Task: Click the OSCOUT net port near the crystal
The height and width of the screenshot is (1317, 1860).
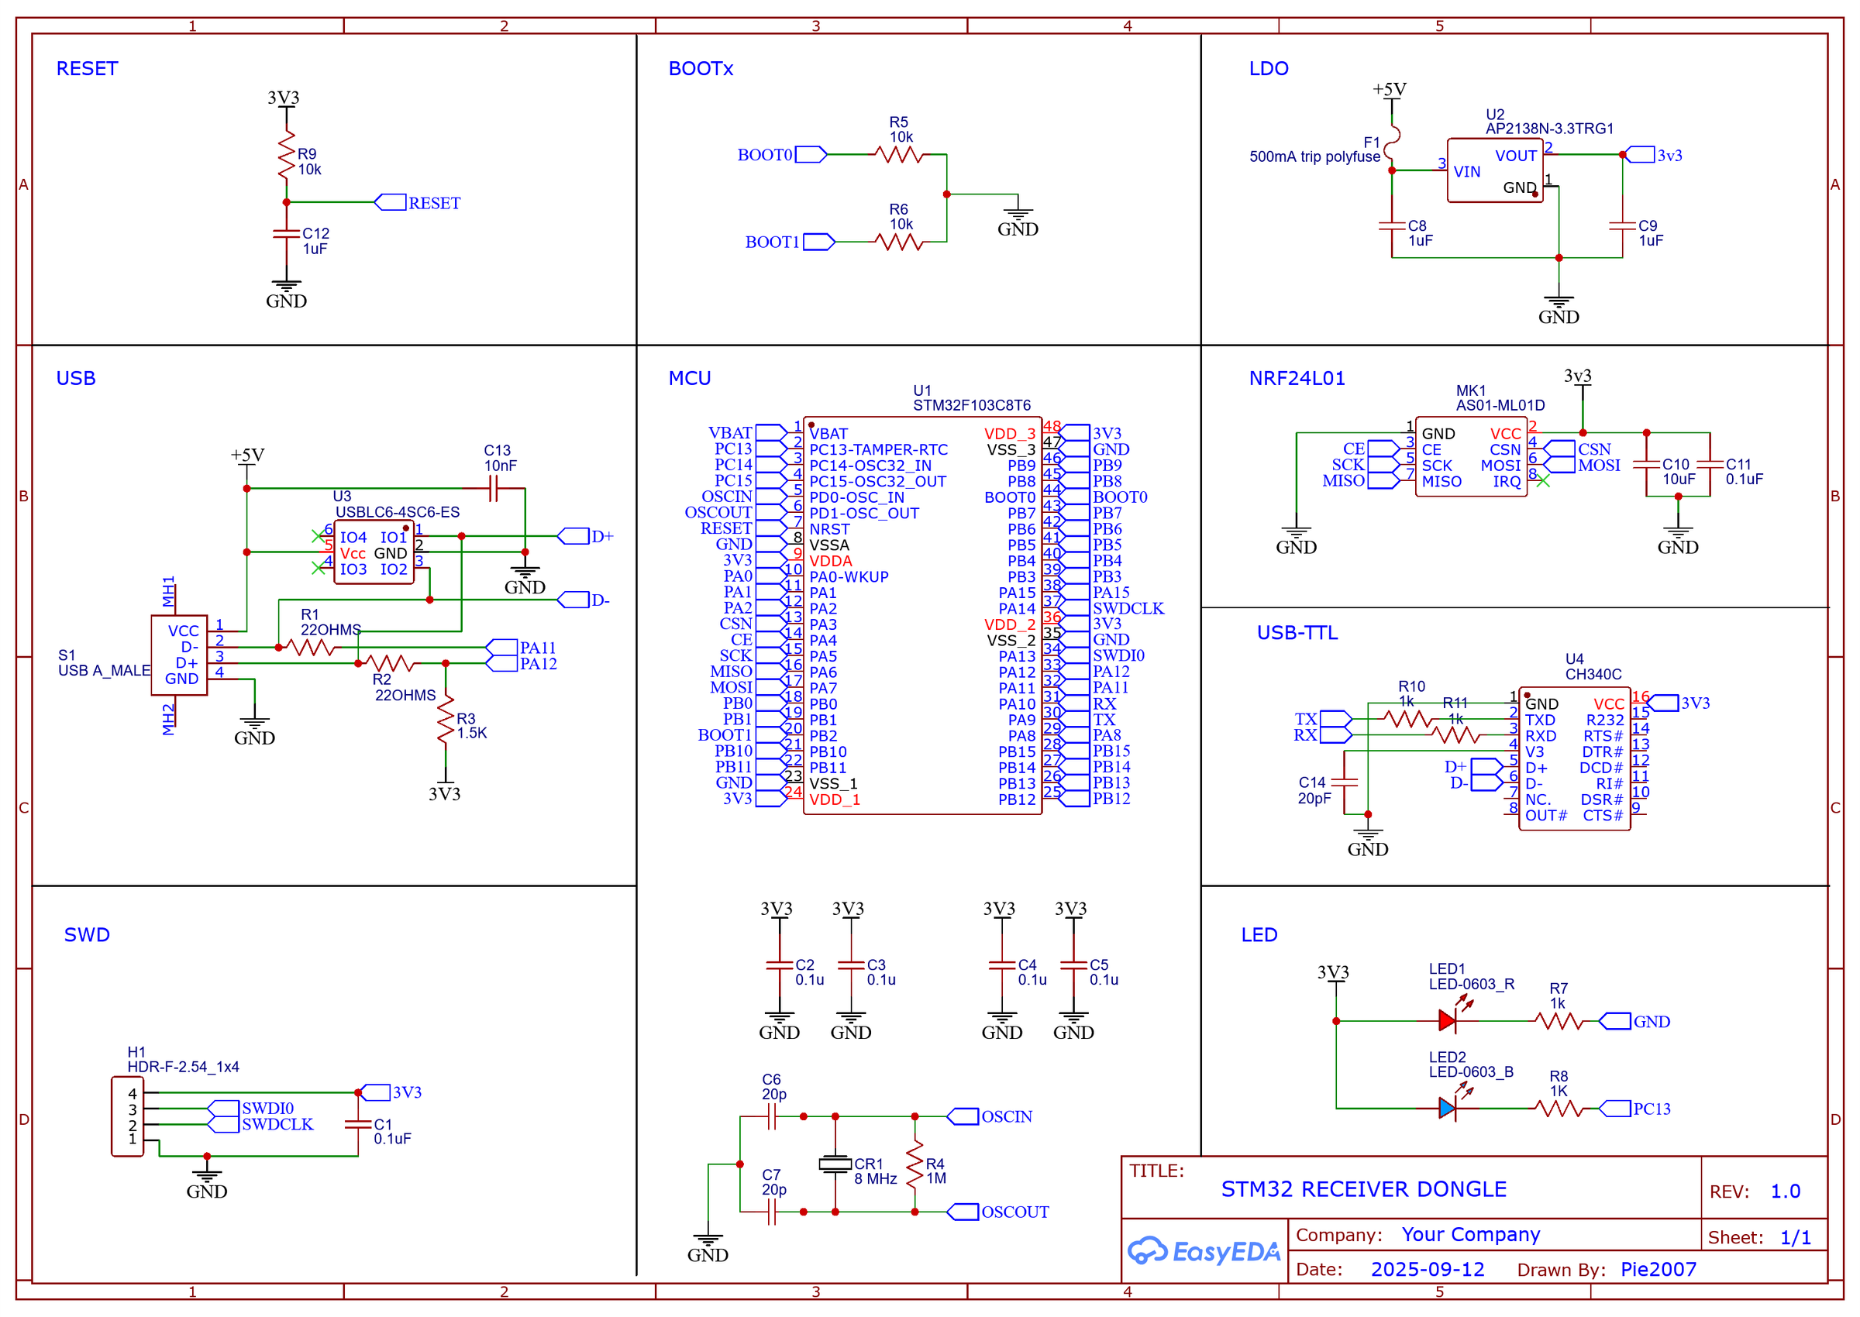Action: point(963,1212)
